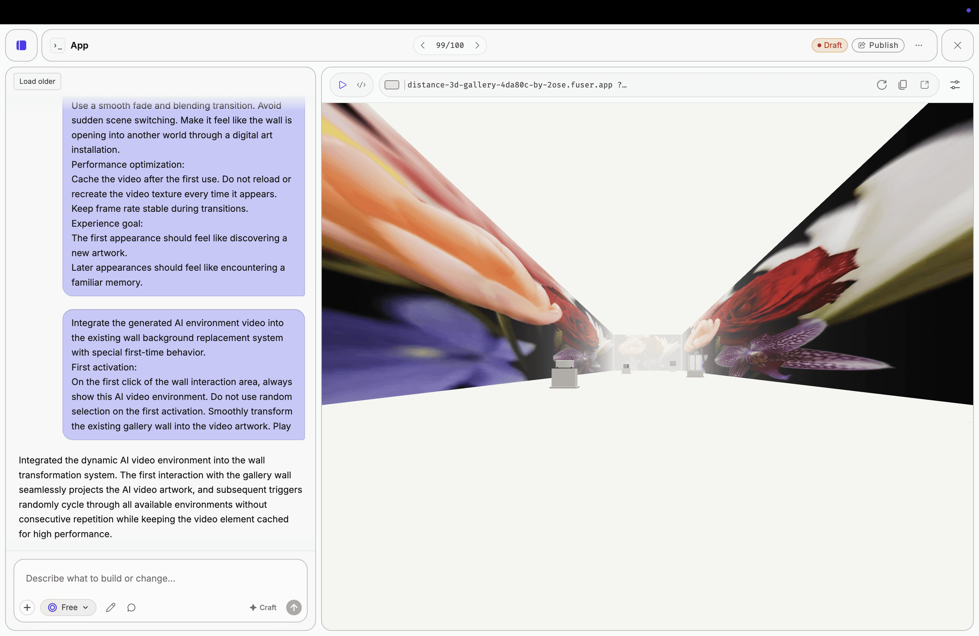This screenshot has width=979, height=636.
Task: Click the Craft button
Action: 263,607
